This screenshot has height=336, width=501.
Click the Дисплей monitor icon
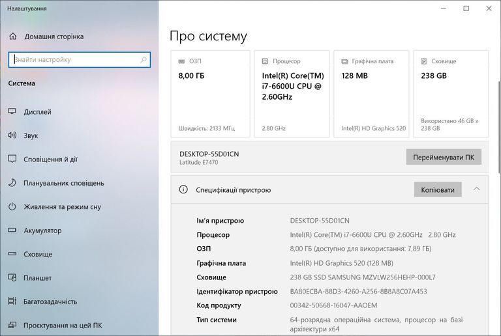[x=12, y=112]
